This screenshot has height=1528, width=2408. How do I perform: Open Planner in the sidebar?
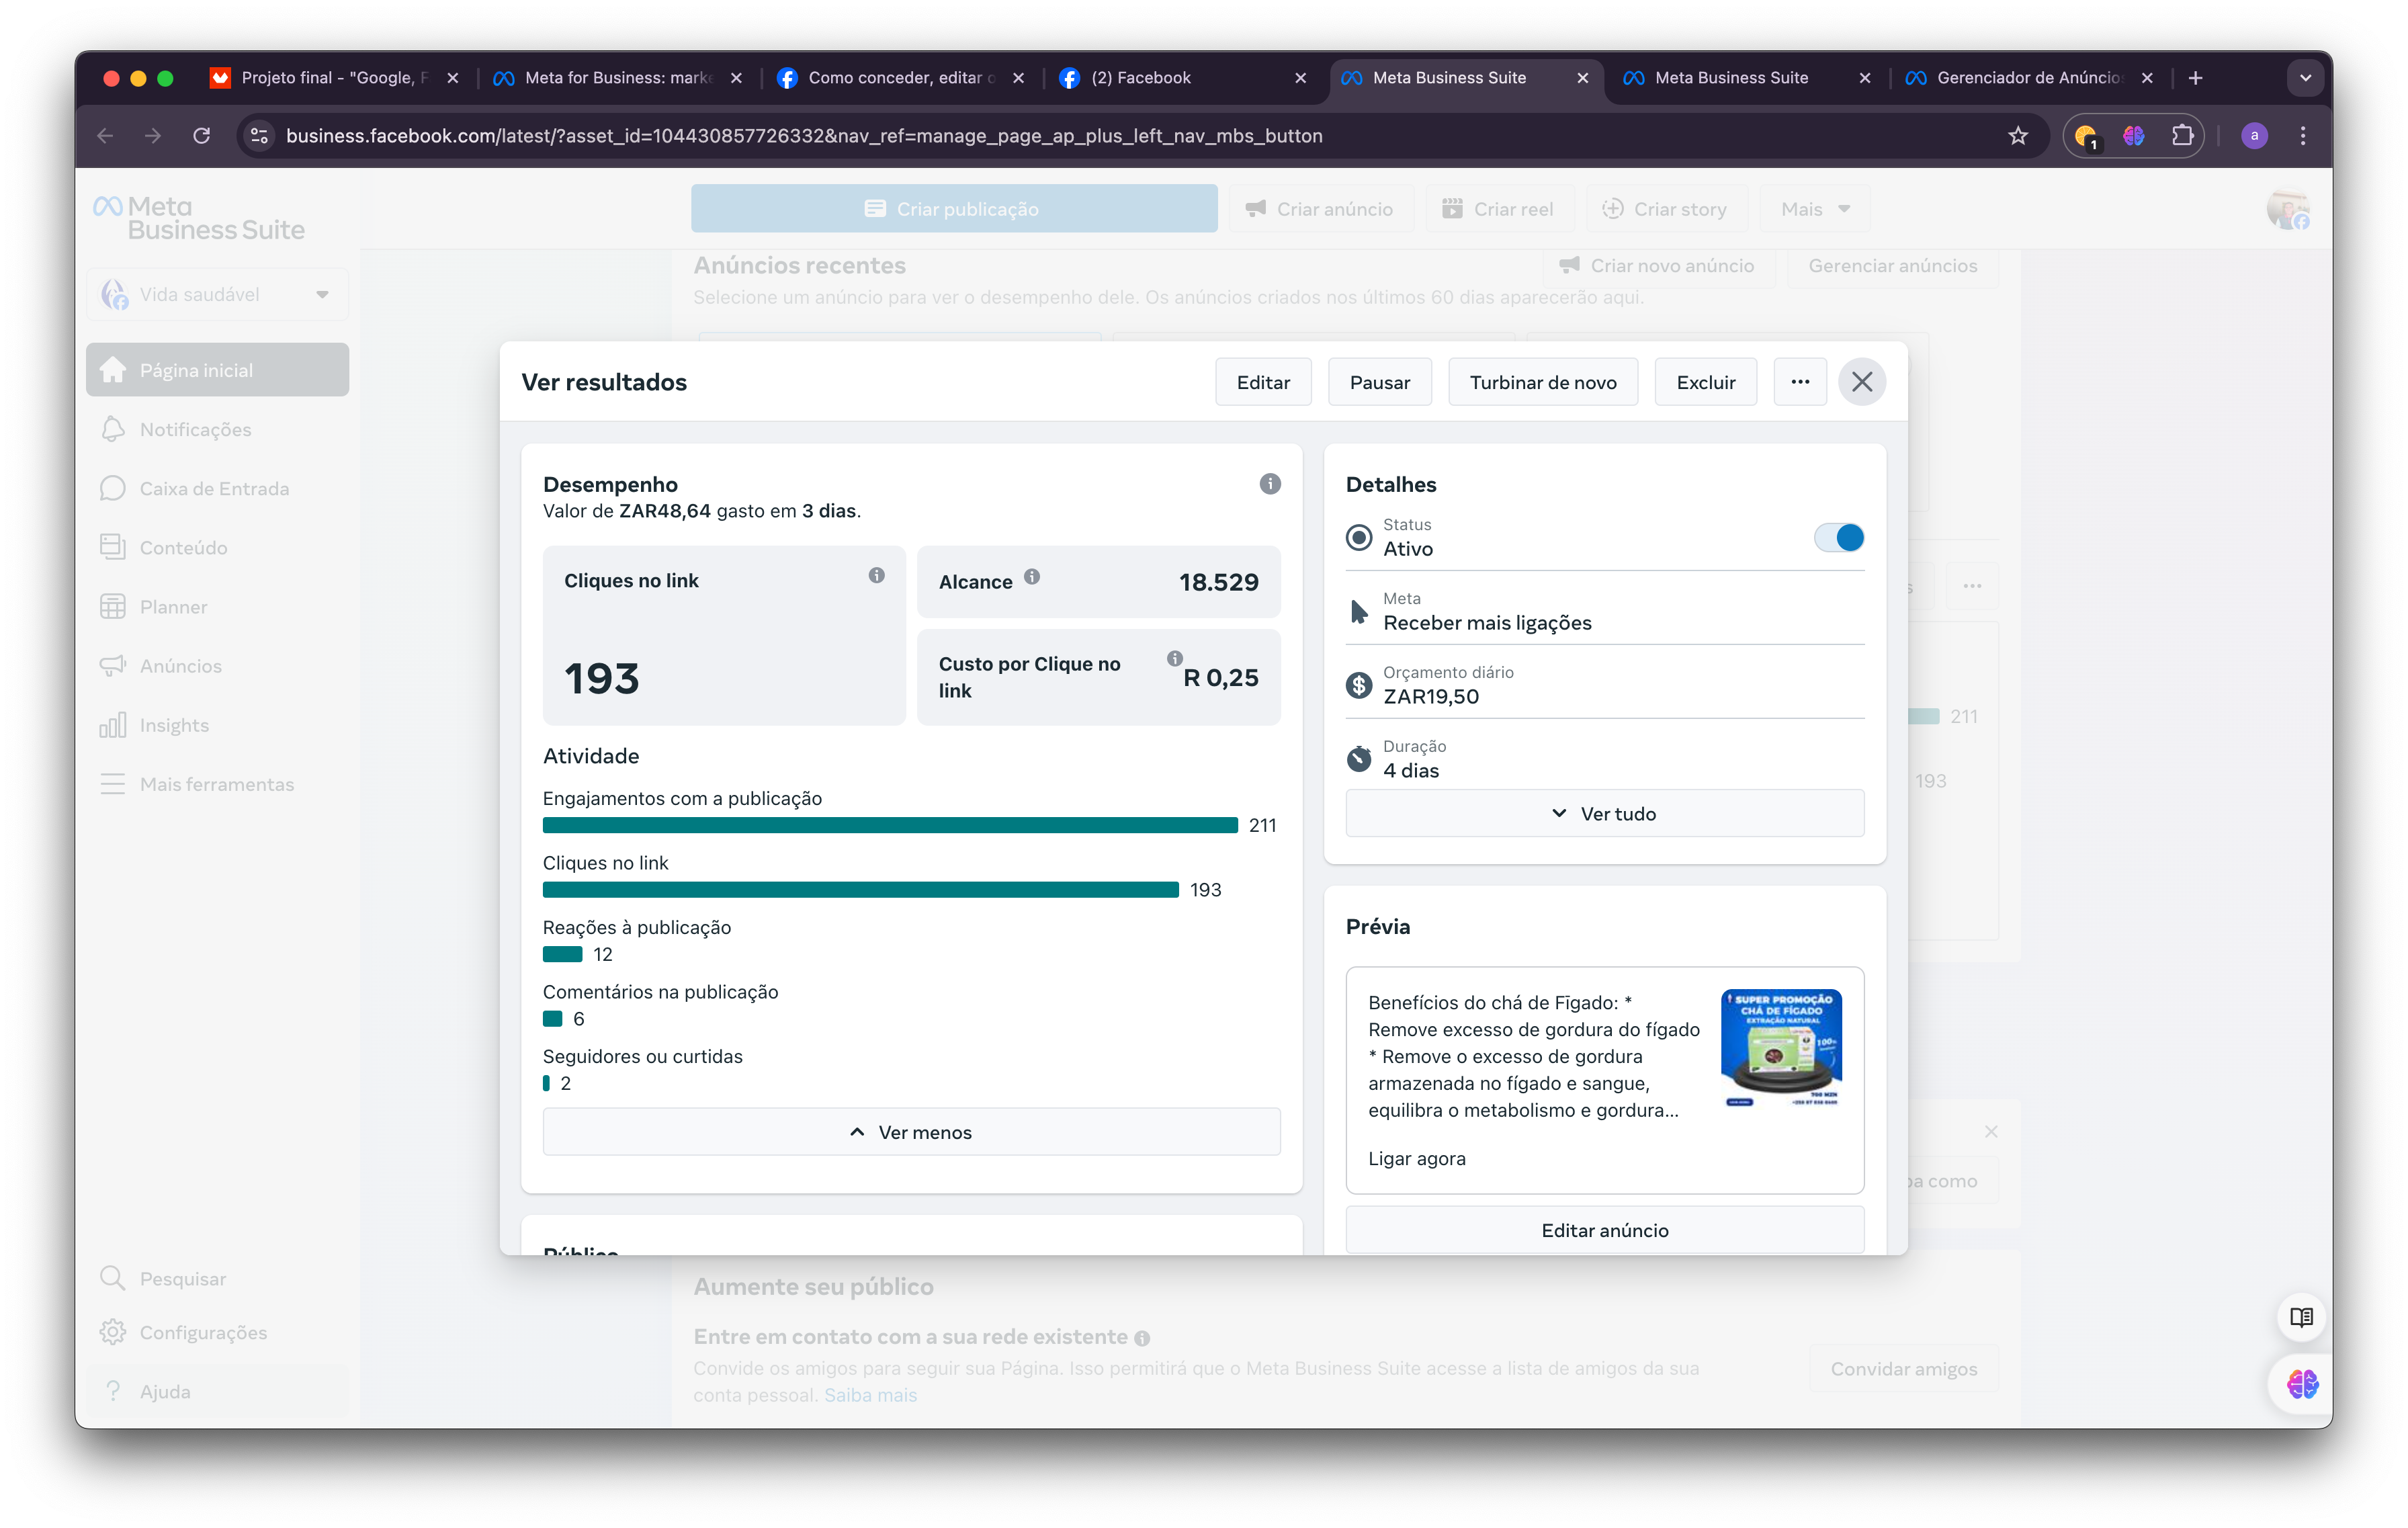pyautogui.click(x=217, y=606)
